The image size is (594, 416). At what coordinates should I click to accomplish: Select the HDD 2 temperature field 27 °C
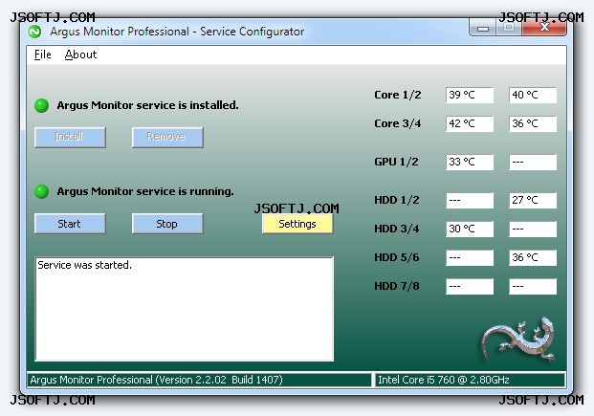click(x=533, y=201)
